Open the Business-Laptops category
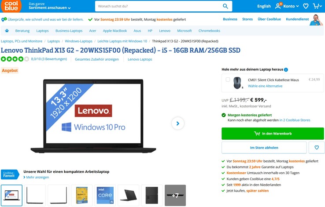325x207 pixels. tap(69, 31)
